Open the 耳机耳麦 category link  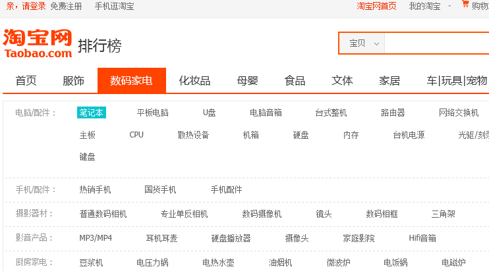[x=161, y=238]
